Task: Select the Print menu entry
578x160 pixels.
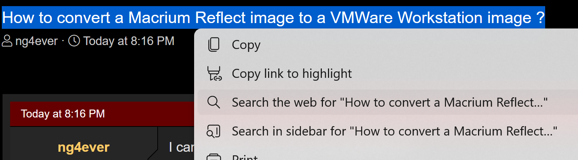Action: pyautogui.click(x=245, y=157)
